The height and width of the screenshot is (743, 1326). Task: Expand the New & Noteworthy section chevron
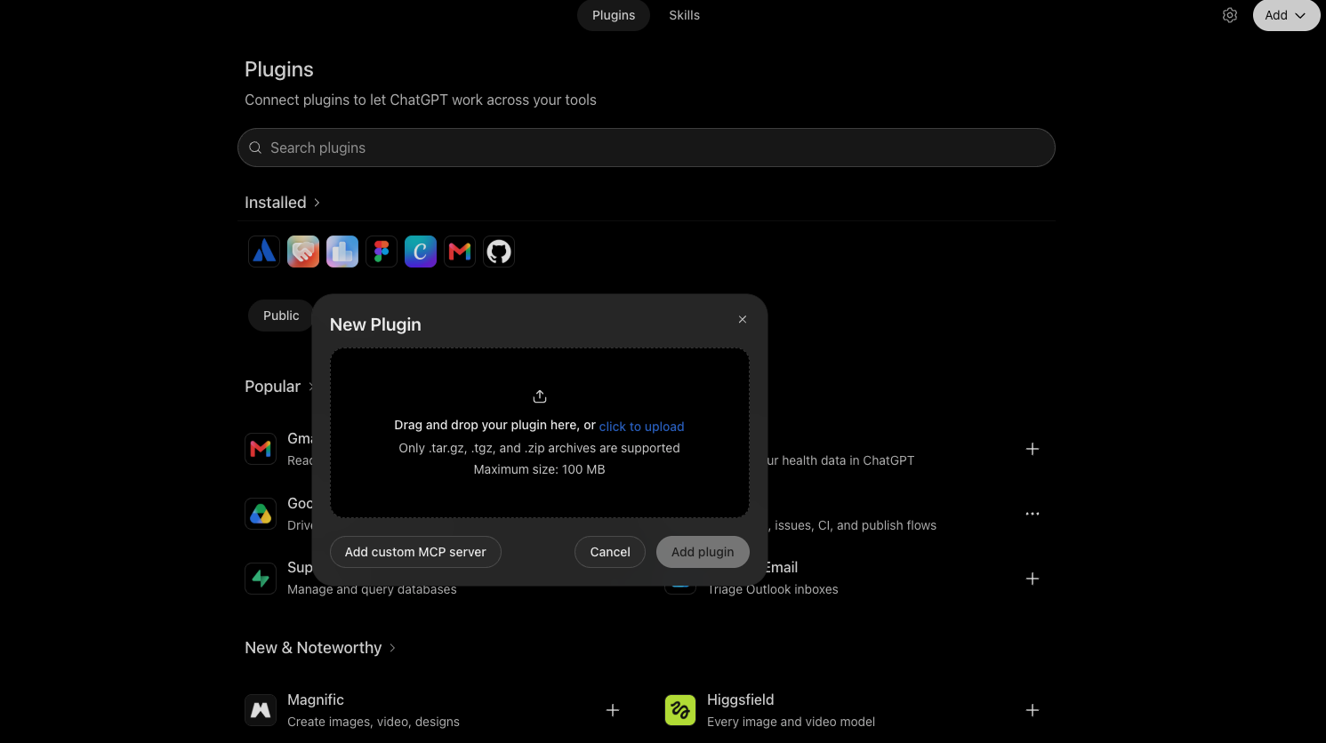[392, 648]
